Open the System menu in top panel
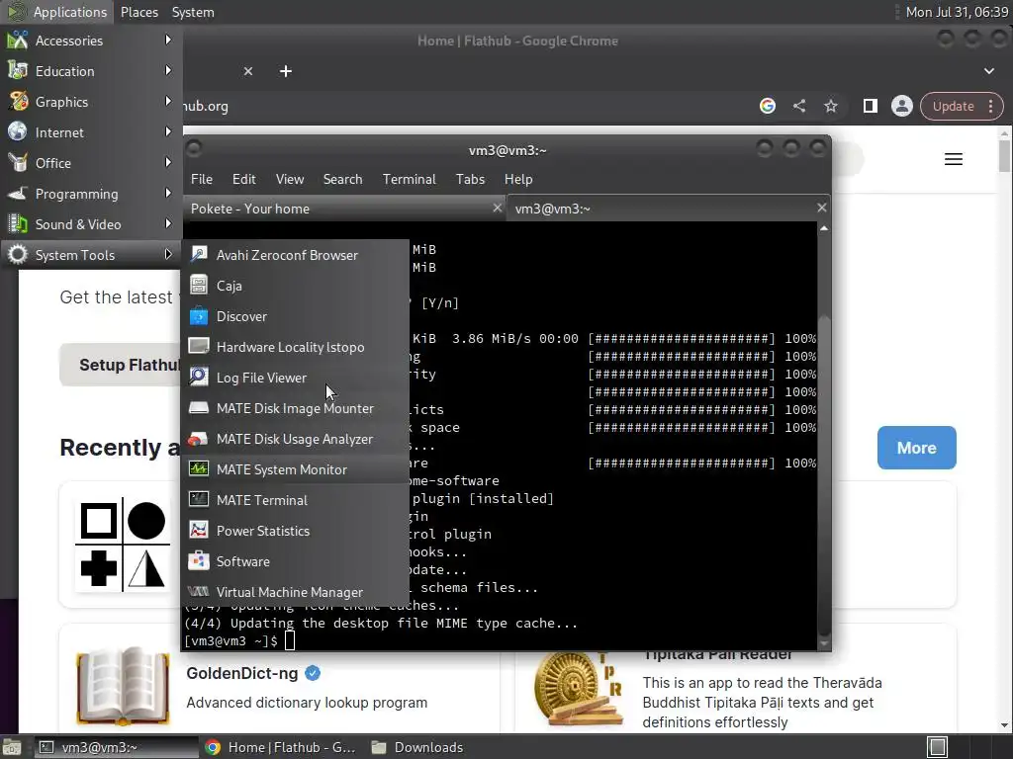Image resolution: width=1013 pixels, height=759 pixels. coord(193,12)
